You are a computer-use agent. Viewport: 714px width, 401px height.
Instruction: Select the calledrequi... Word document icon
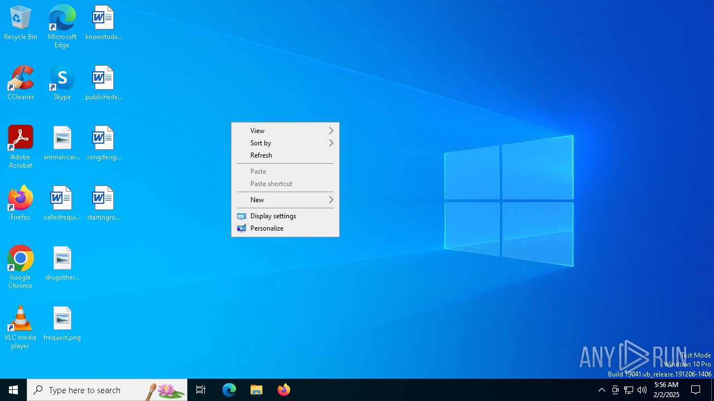click(62, 204)
